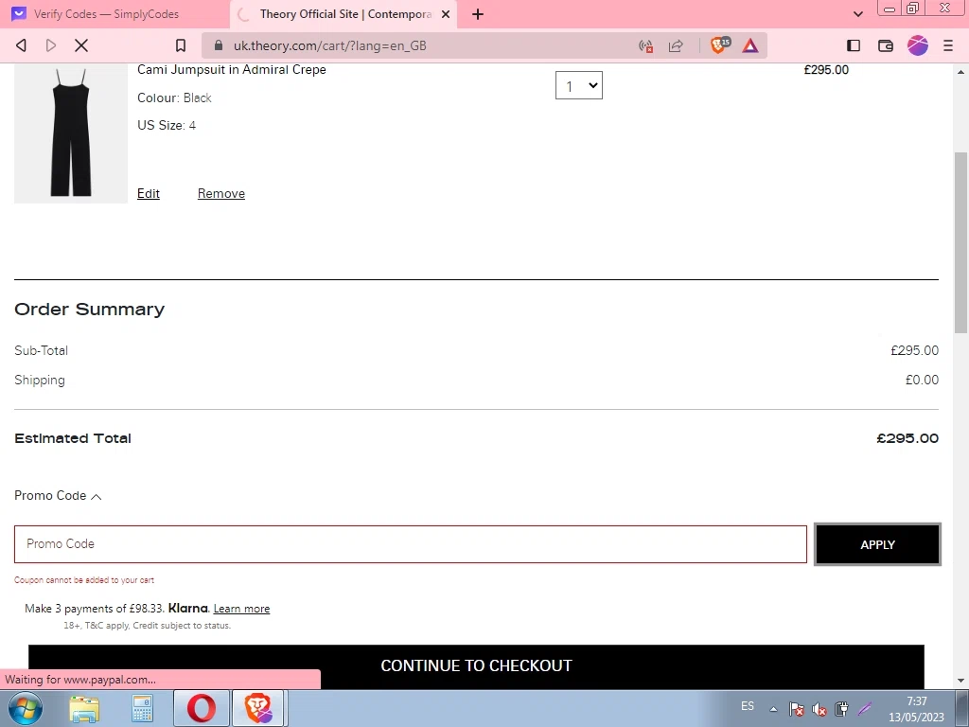Open Brave Rewards triangle icon
This screenshot has width=969, height=727.
point(750,45)
